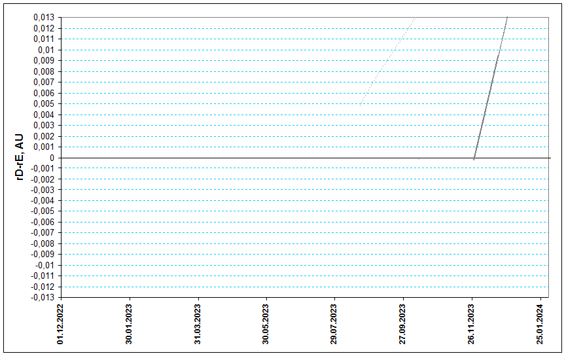Viewport: 566px width, 356px height.
Task: Select the 0 y-axis label
Action: (52, 158)
